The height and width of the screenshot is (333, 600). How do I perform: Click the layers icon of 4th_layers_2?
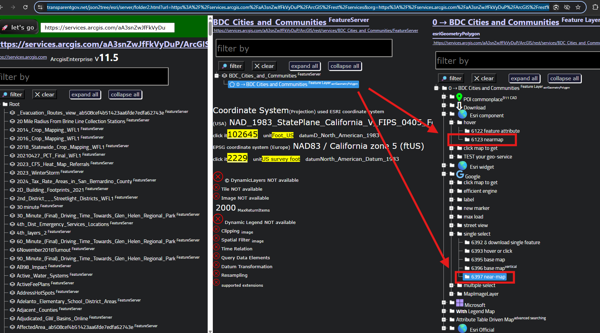click(x=12, y=233)
